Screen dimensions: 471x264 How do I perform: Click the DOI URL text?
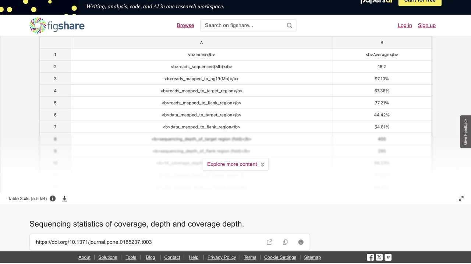point(94,242)
